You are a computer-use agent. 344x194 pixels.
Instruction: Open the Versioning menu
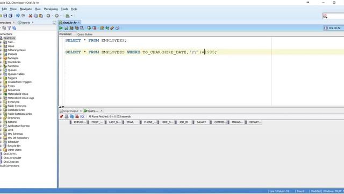point(51,9)
